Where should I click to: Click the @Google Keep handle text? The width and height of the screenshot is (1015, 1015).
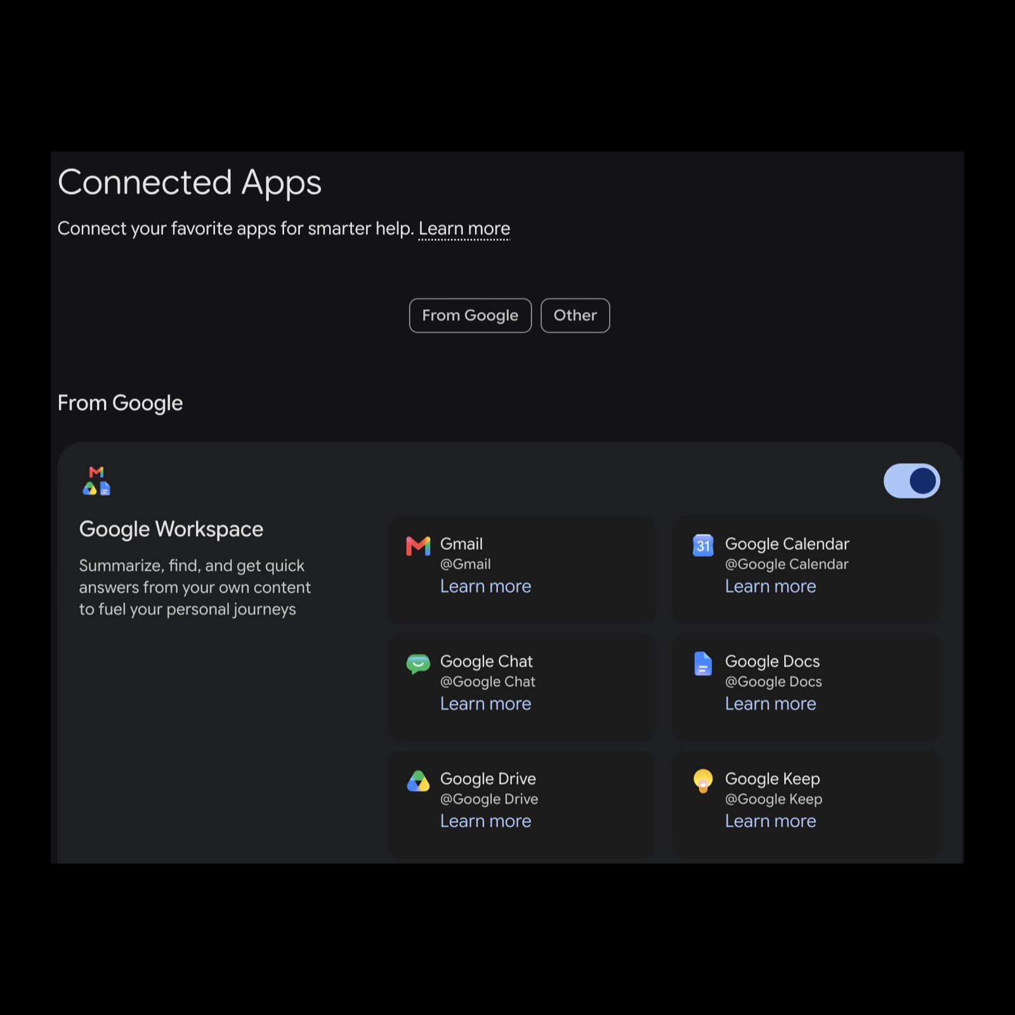[x=774, y=799]
